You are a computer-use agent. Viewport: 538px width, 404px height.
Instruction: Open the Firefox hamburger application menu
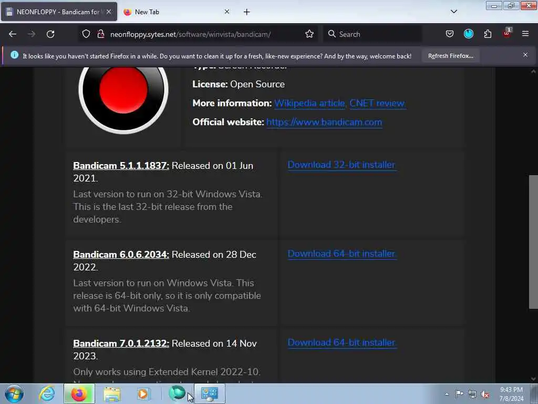pyautogui.click(x=525, y=34)
